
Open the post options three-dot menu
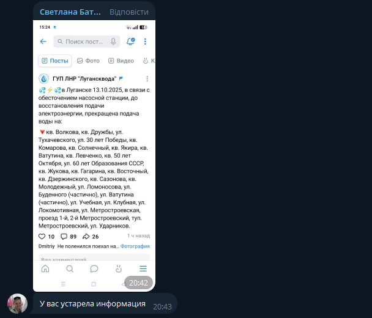[147, 79]
